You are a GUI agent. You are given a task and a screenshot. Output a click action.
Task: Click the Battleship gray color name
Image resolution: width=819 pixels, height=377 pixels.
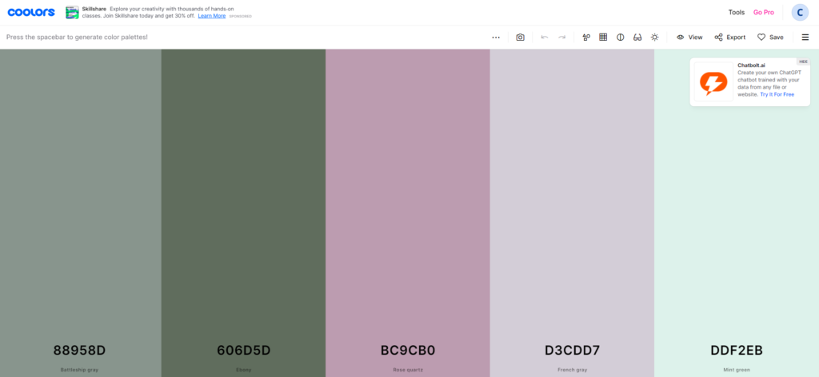(x=79, y=370)
